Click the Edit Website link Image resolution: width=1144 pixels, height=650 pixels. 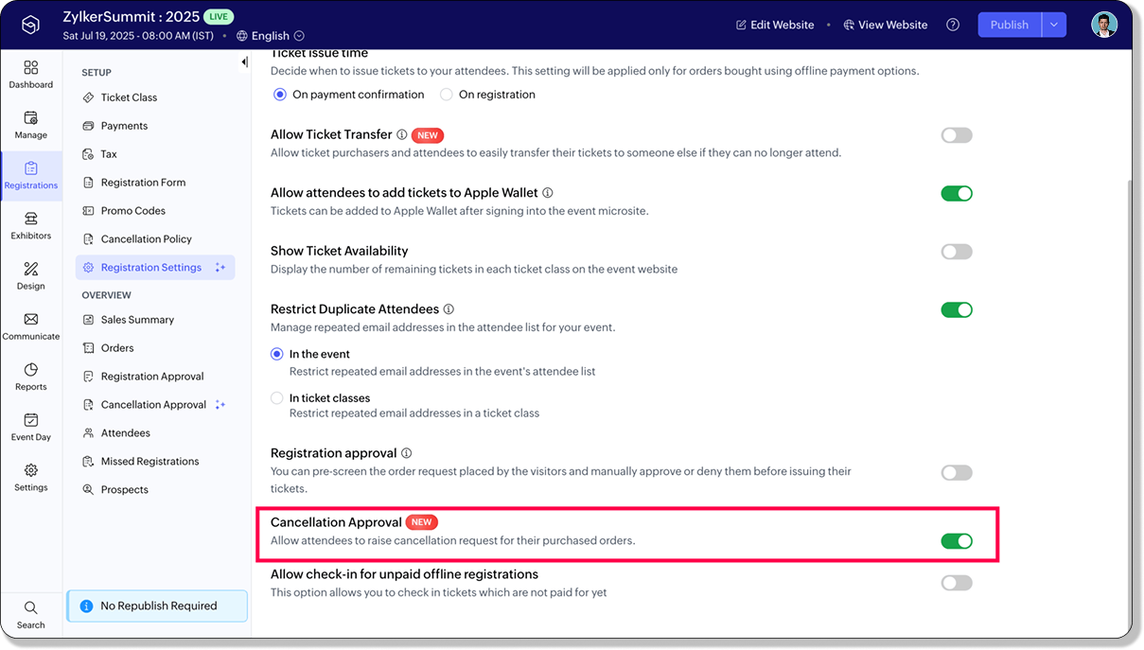click(775, 26)
